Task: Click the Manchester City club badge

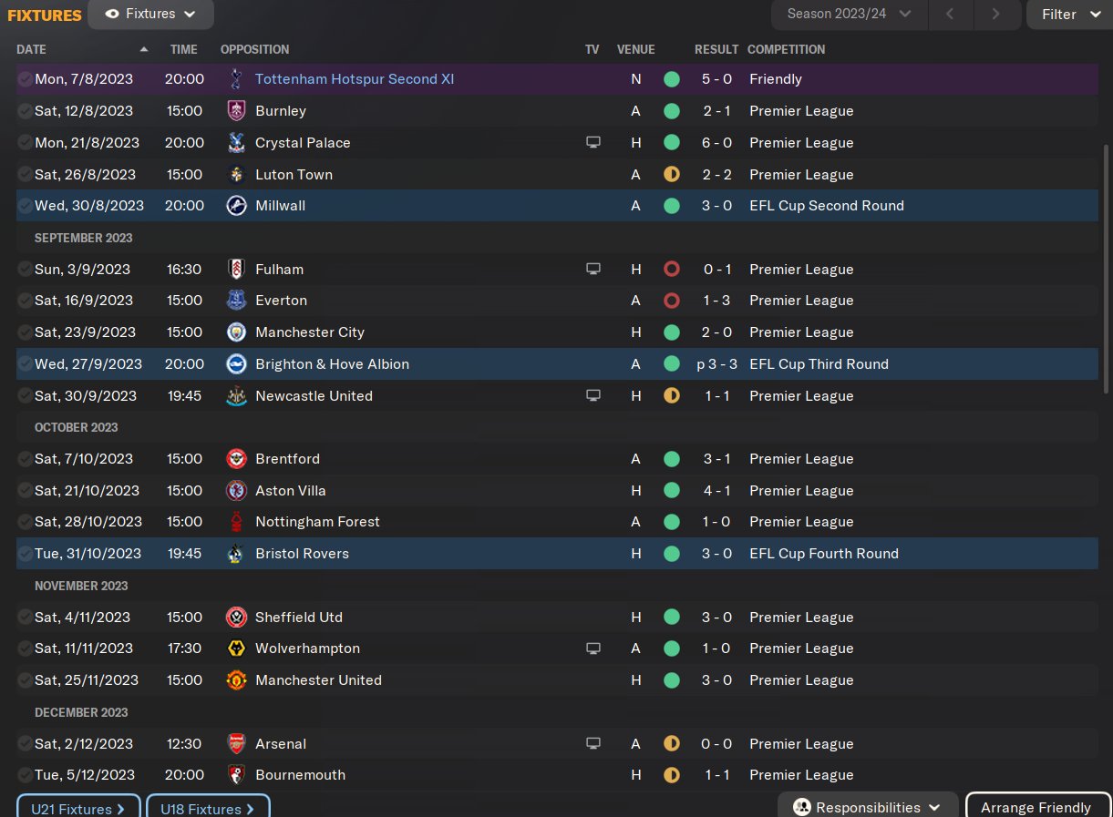Action: click(x=236, y=332)
